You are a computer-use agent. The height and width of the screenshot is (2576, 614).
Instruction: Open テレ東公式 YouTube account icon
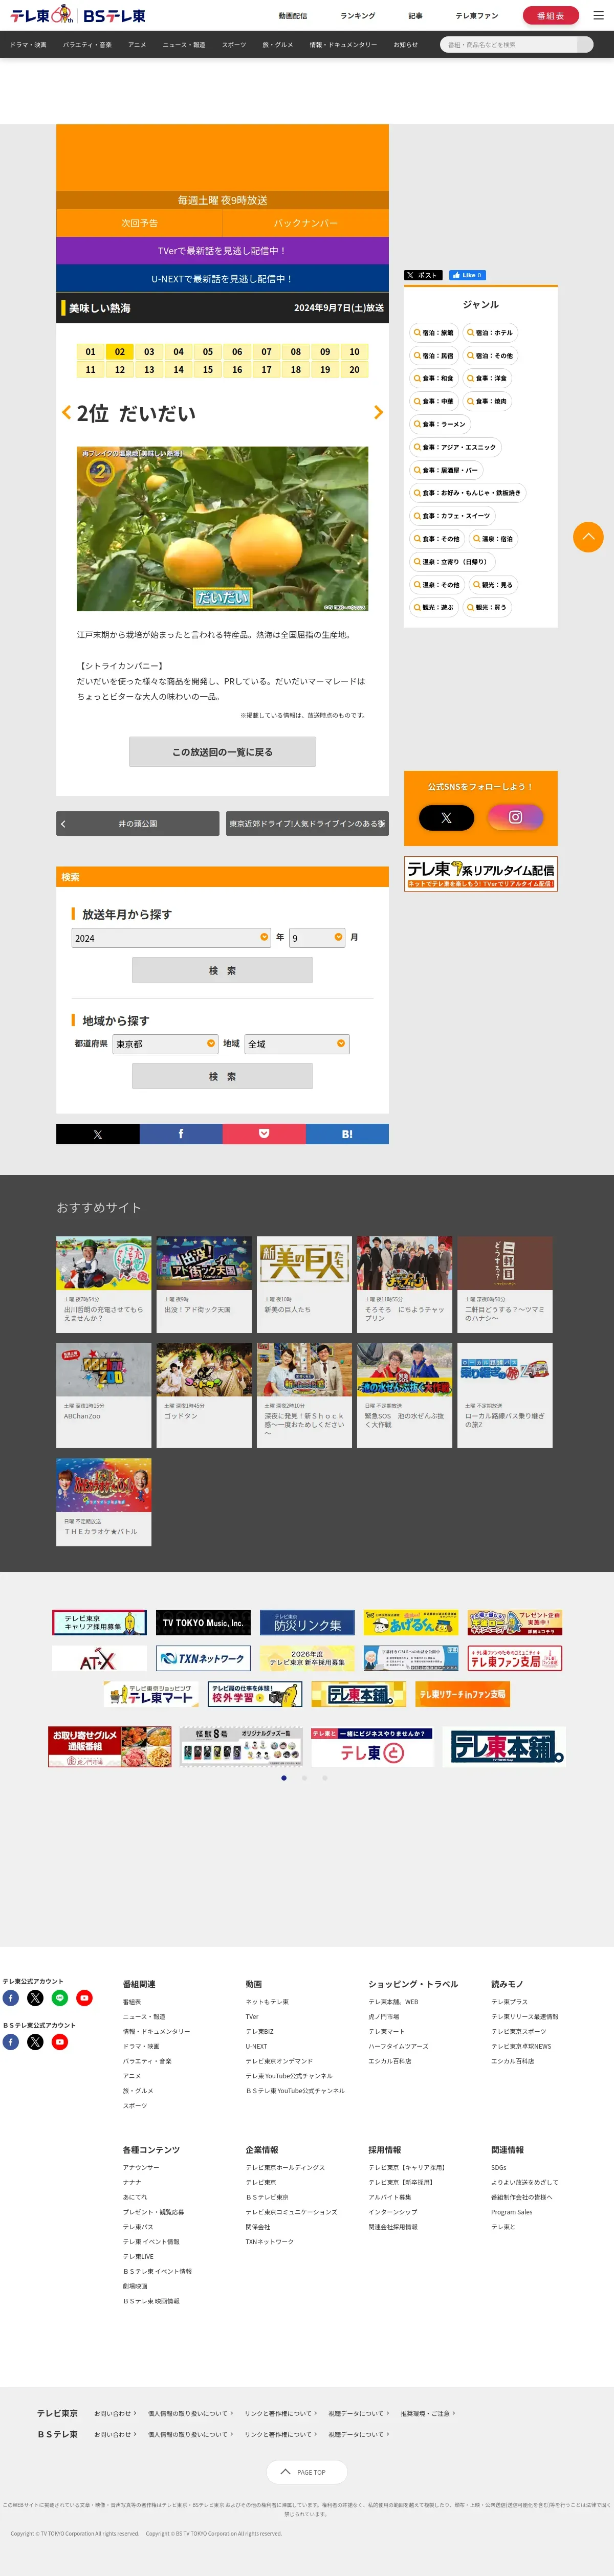[84, 1998]
